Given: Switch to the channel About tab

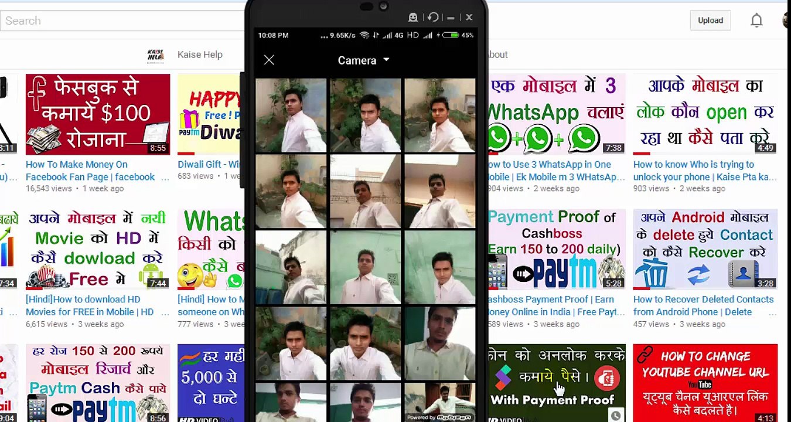Looking at the screenshot, I should click(497, 55).
